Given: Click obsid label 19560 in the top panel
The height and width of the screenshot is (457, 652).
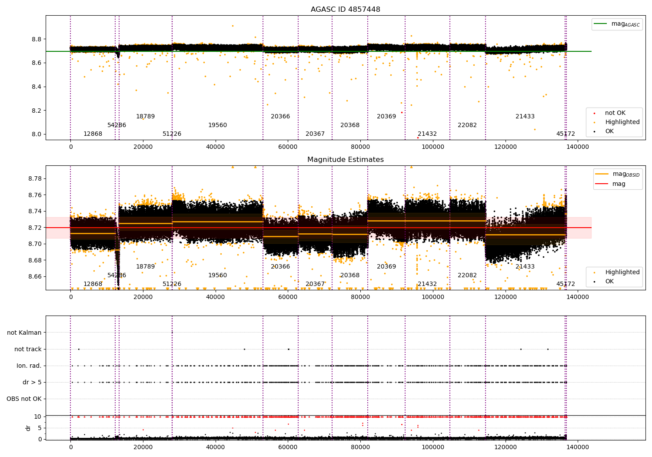Looking at the screenshot, I should tap(217, 125).
